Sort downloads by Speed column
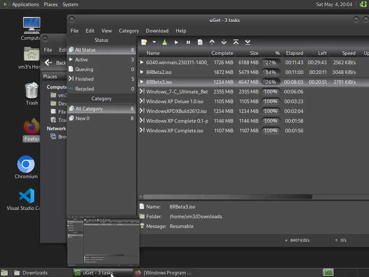 [344, 53]
